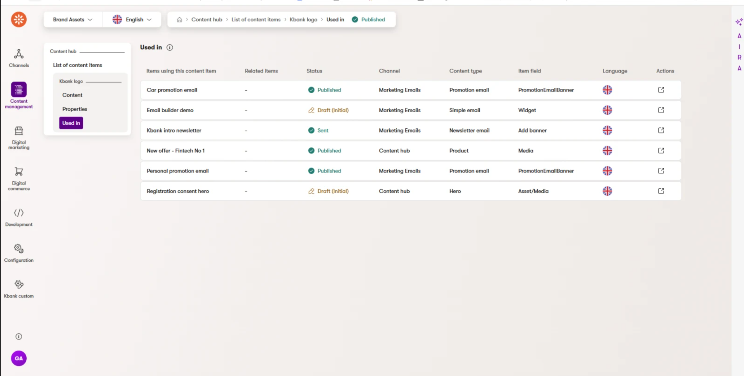Click the UK flag for Registration consent hero
This screenshot has height=376, width=744.
607,191
